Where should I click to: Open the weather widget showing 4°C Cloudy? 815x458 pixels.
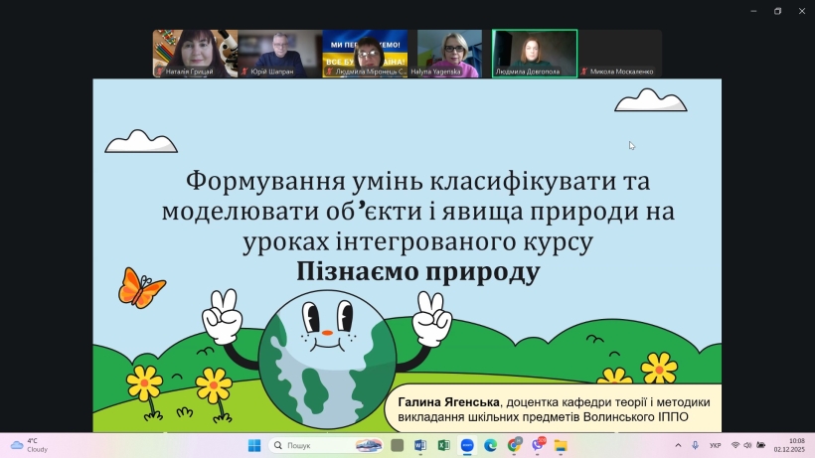(30, 445)
